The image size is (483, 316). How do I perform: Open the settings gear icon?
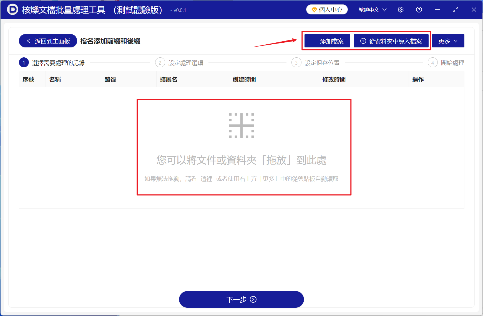pyautogui.click(x=401, y=10)
